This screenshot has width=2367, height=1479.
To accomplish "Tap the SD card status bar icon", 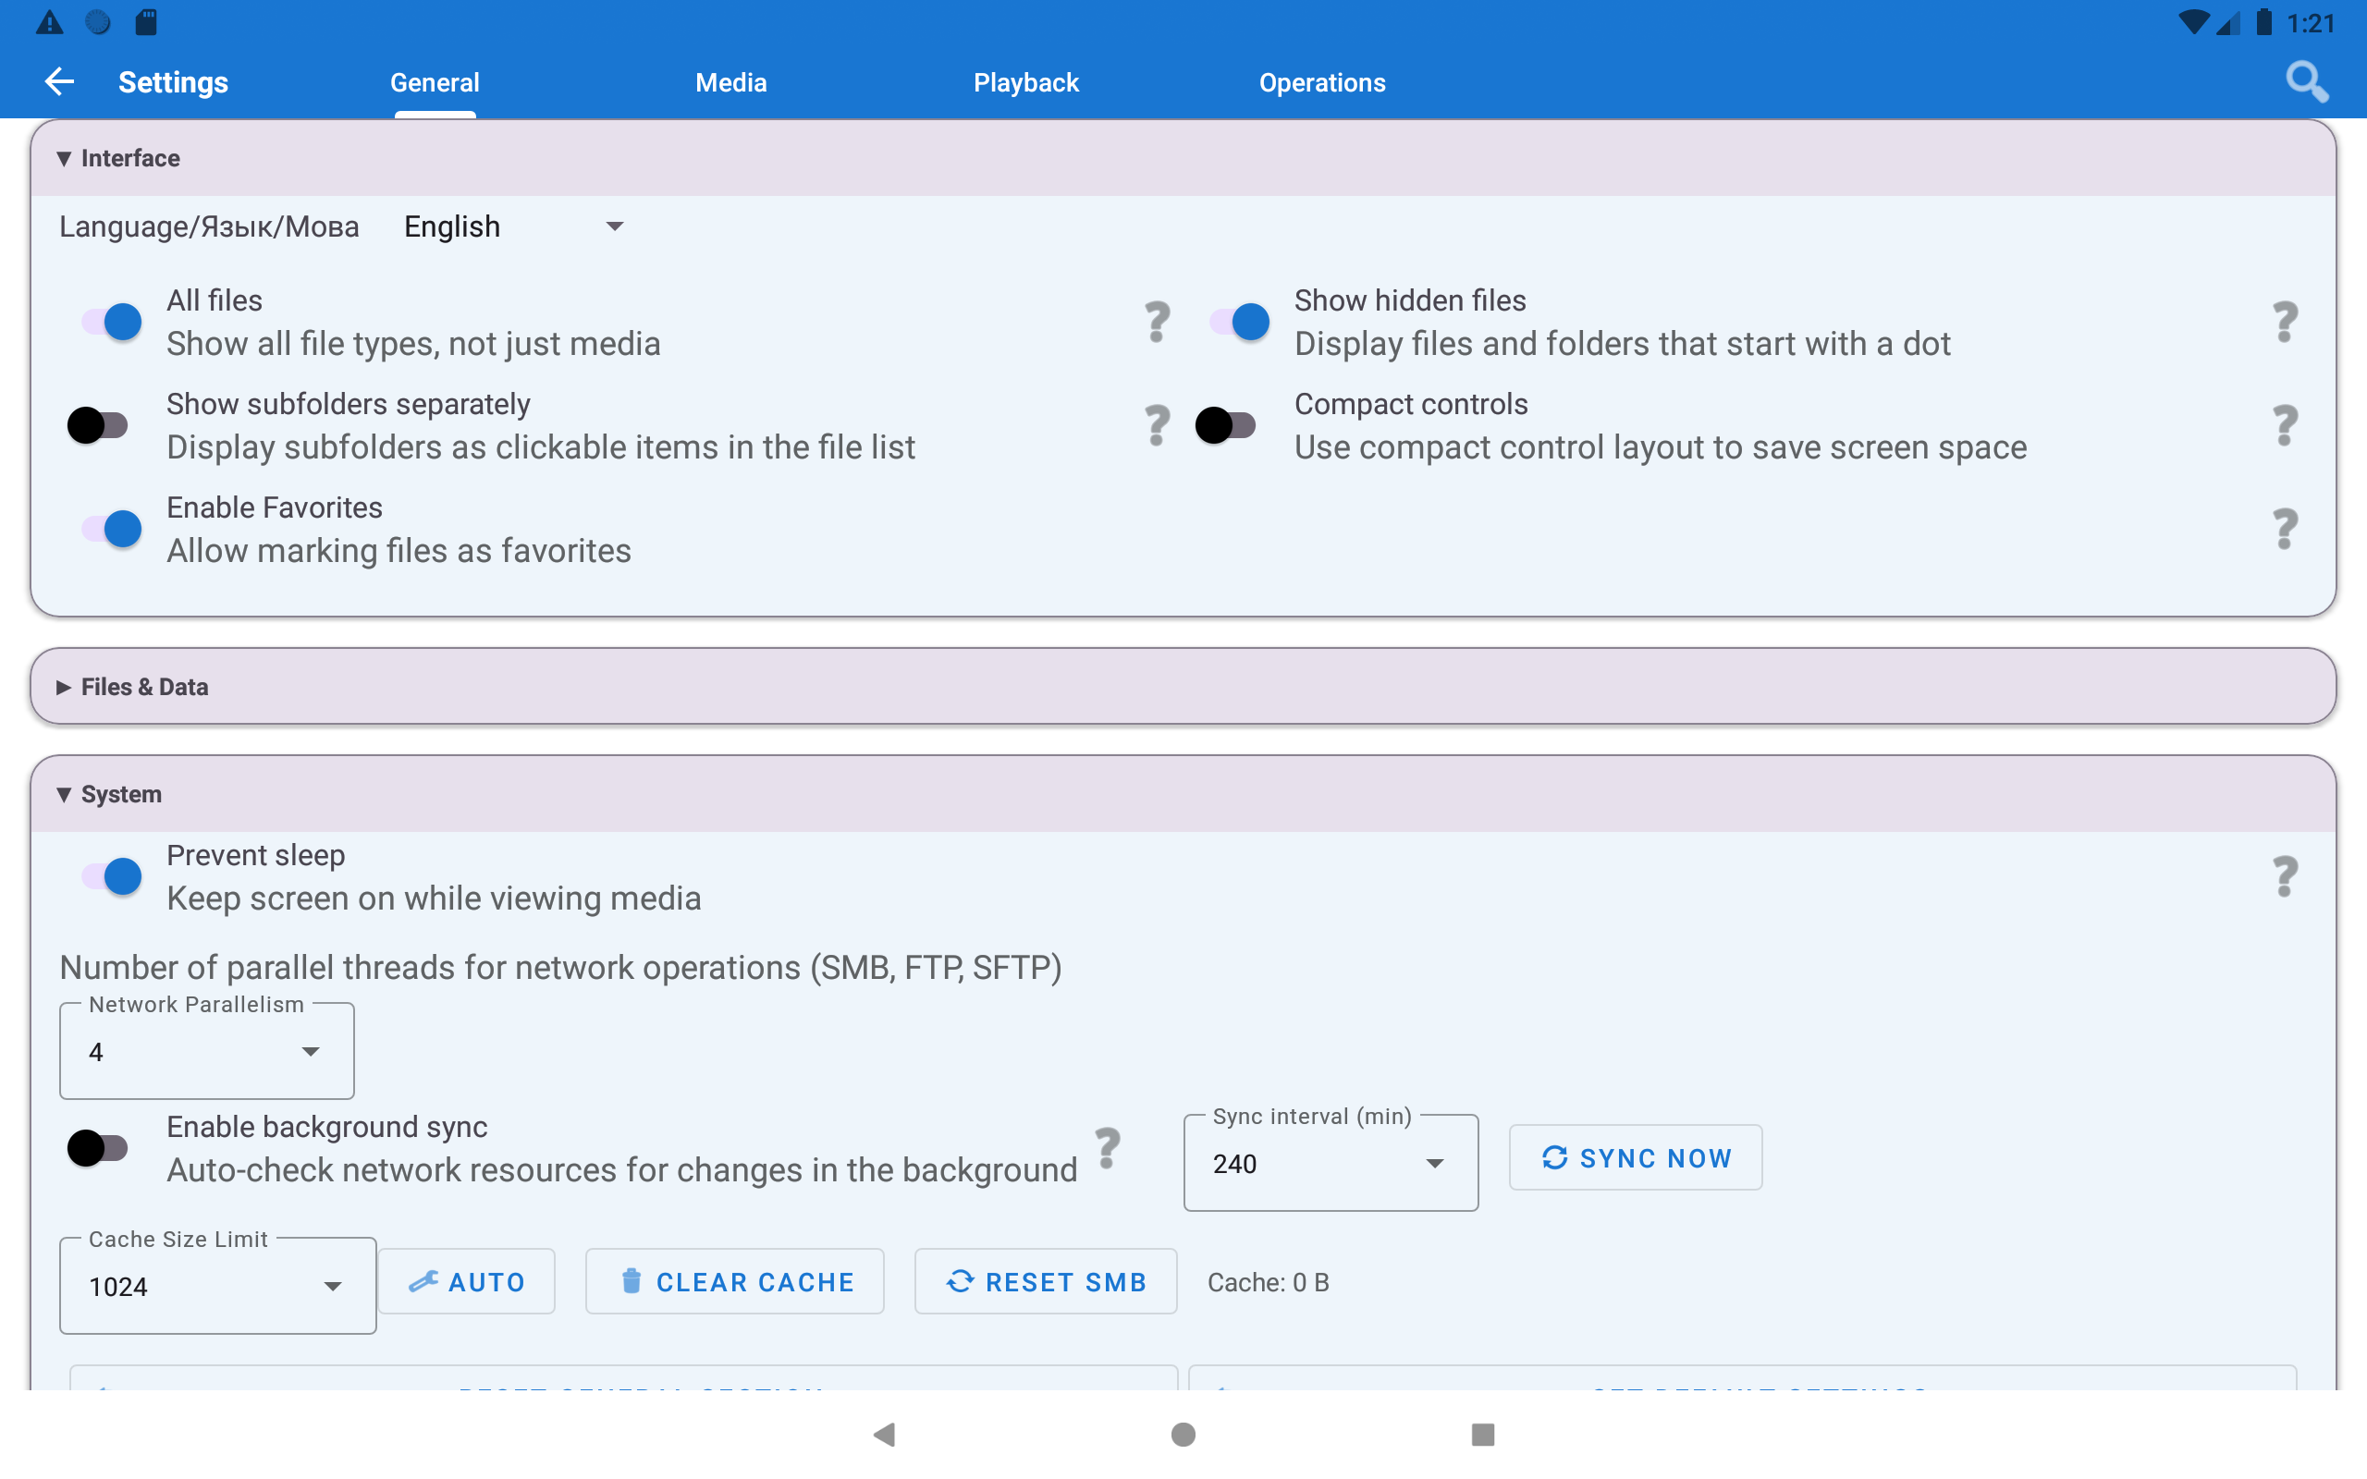I will click(x=146, y=22).
